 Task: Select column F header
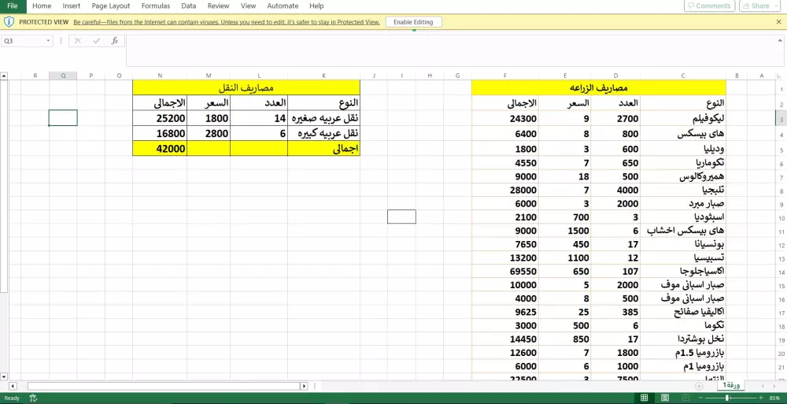505,76
